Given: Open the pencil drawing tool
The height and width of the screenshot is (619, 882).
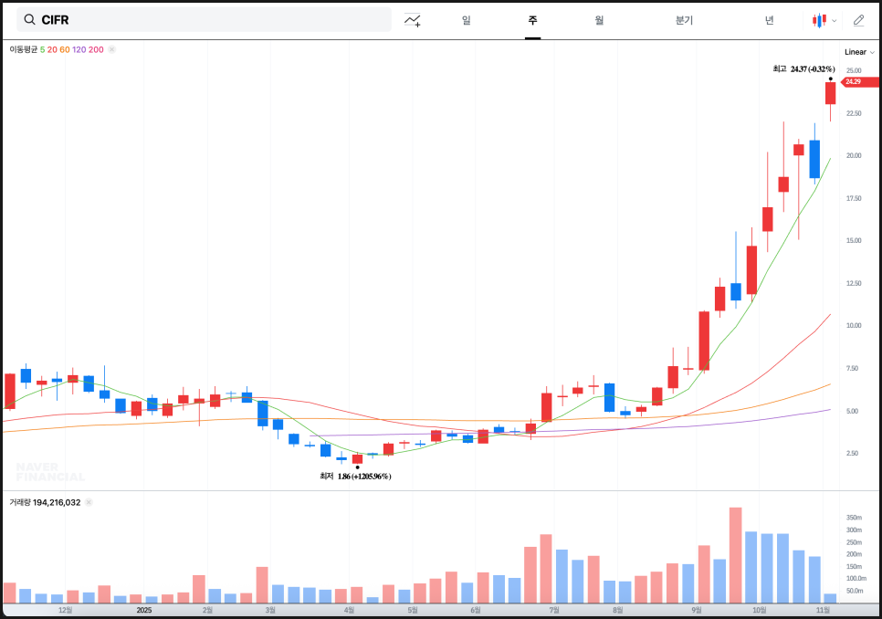Looking at the screenshot, I should 858,20.
